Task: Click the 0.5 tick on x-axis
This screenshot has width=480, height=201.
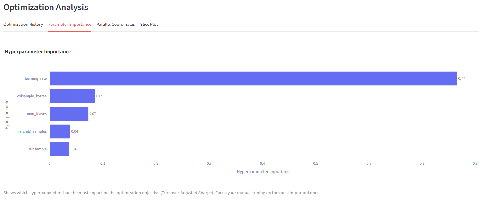Action: click(315, 163)
